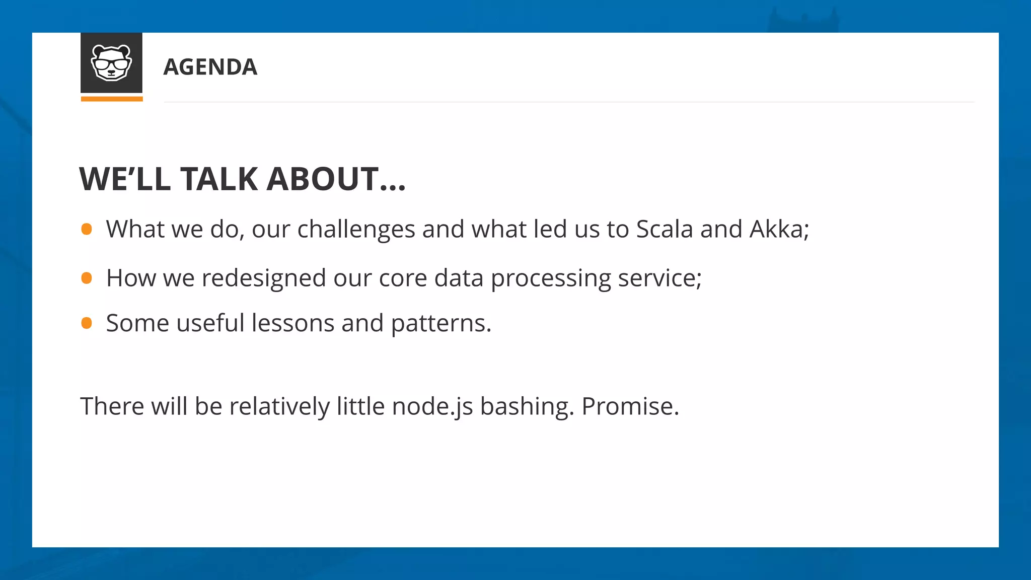This screenshot has height=580, width=1031.
Task: Select the 'WE'LL TALK ABOUT...' heading
Action: (x=242, y=179)
